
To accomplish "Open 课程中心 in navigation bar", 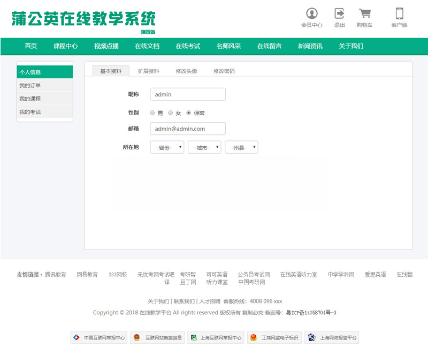I will click(65, 46).
